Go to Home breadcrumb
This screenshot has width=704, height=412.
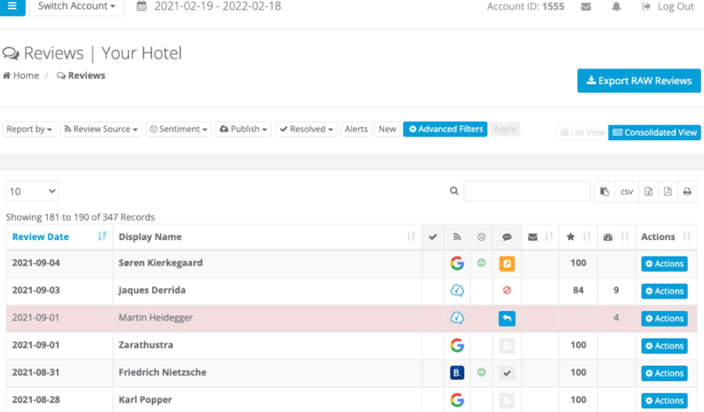pyautogui.click(x=21, y=76)
